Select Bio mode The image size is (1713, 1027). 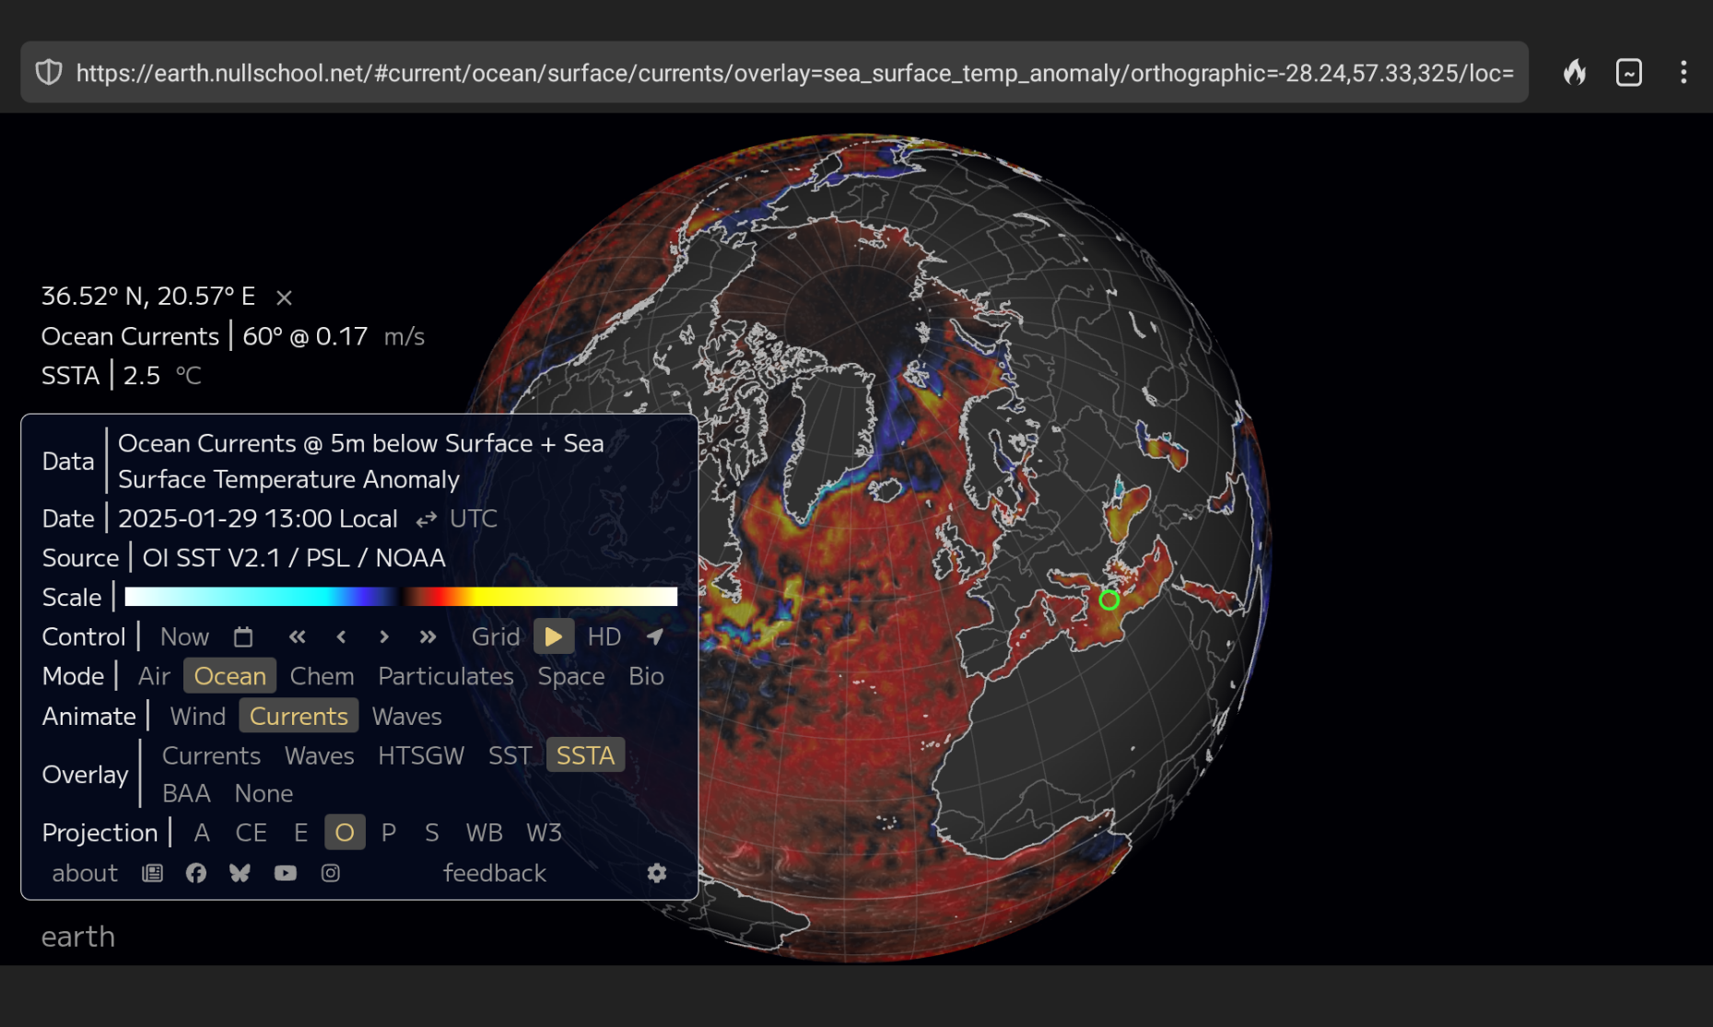click(x=646, y=676)
